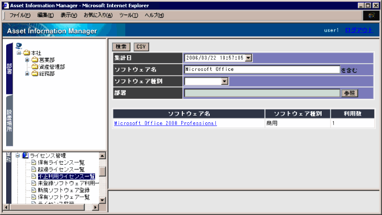Screen dimensions: 382x215
Task: Open the ツール menu
Action: 129,15
